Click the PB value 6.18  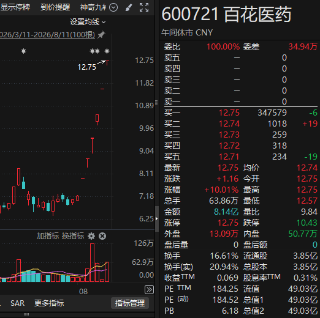pos(230,311)
